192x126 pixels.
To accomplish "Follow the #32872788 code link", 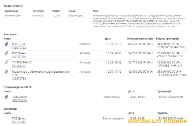I will (19, 79).
